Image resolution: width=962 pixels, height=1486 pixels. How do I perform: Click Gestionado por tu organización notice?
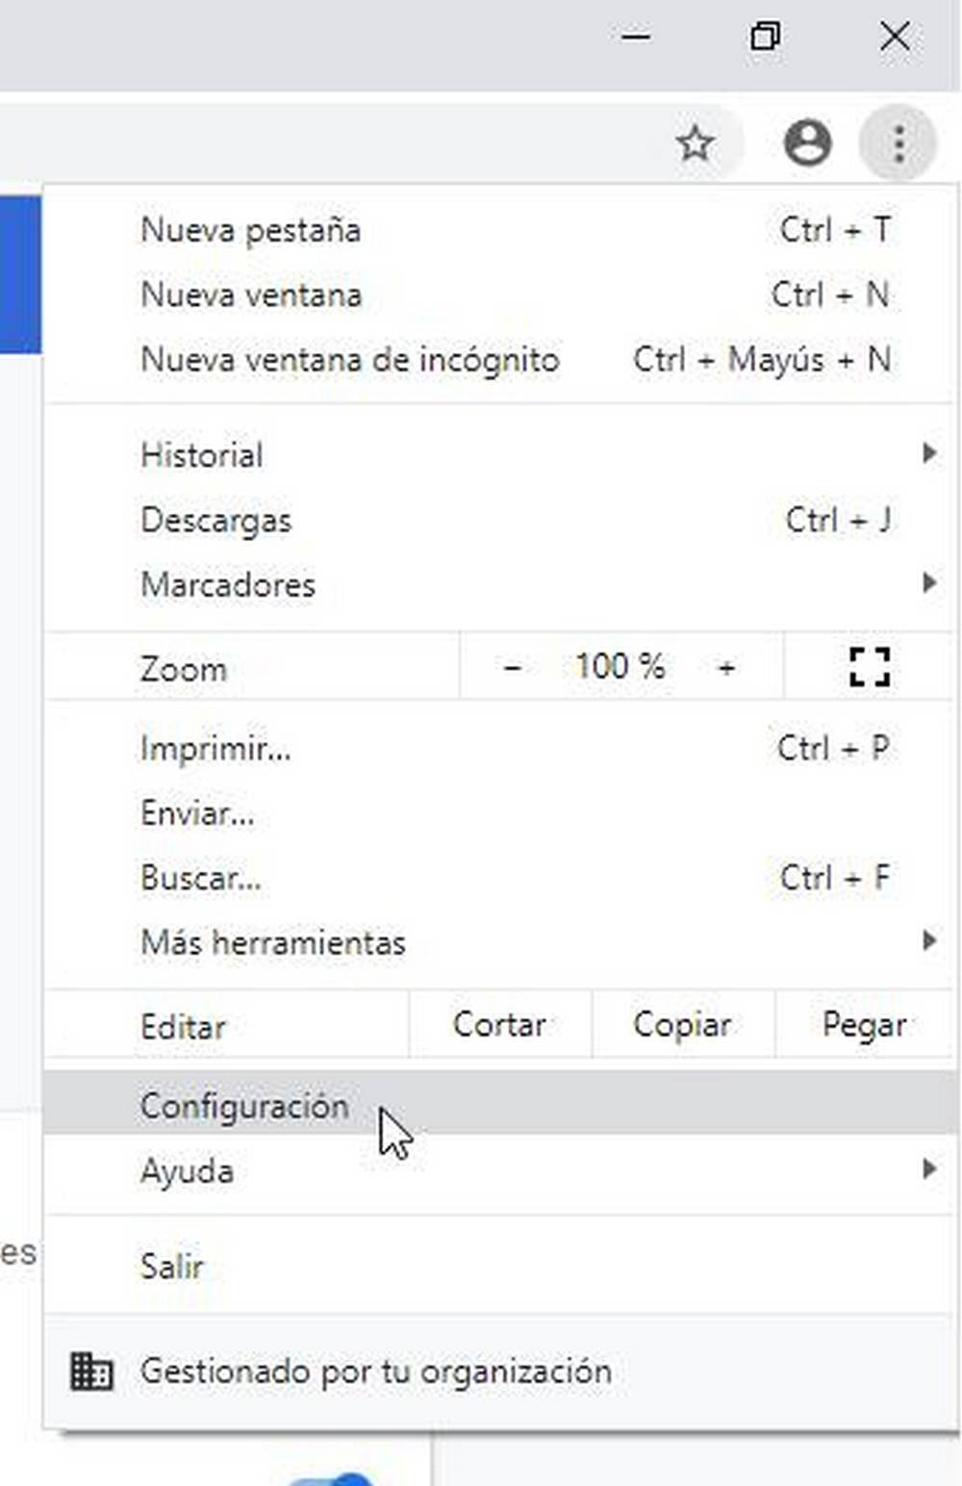coord(376,1371)
